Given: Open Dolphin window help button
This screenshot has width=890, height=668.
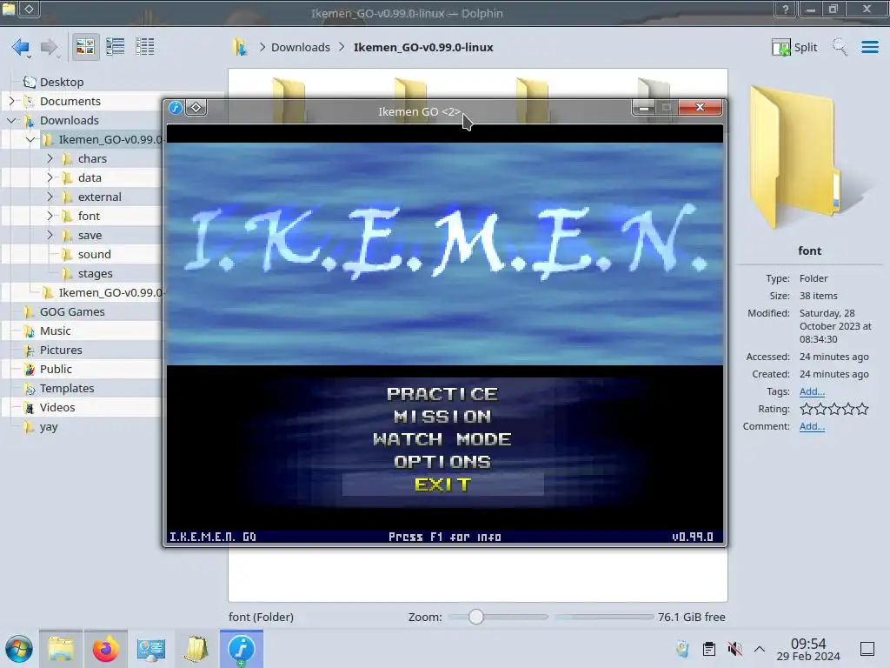Looking at the screenshot, I should point(786,9).
